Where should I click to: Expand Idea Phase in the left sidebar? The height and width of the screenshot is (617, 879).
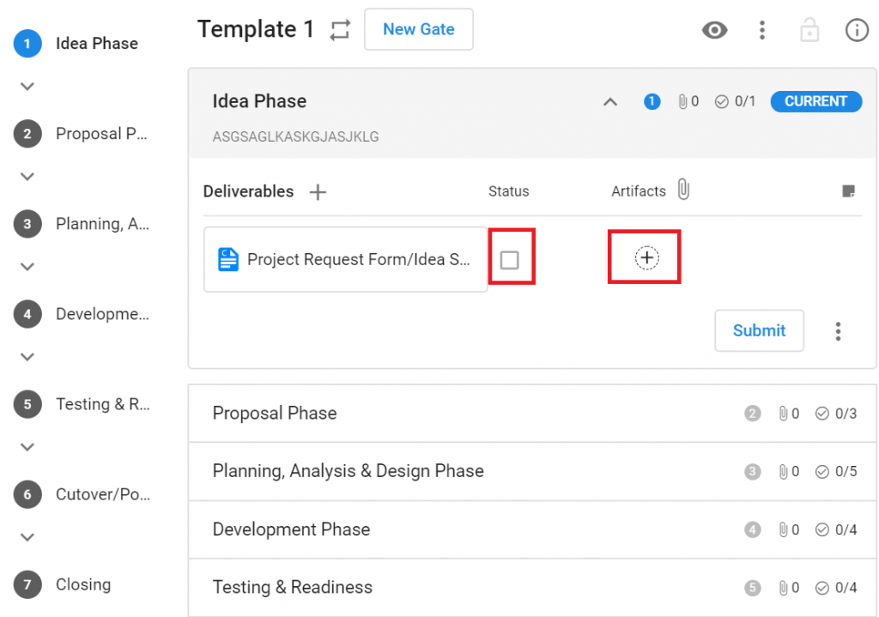[x=26, y=86]
